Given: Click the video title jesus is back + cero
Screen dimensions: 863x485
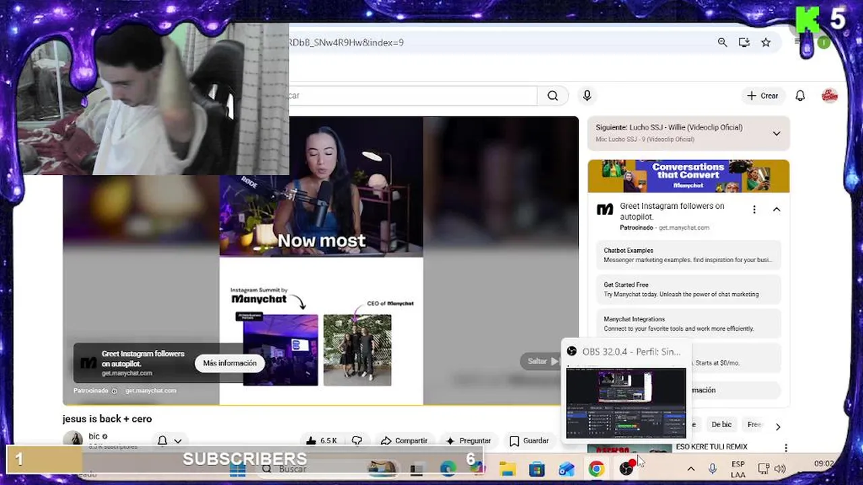Looking at the screenshot, I should click(107, 419).
